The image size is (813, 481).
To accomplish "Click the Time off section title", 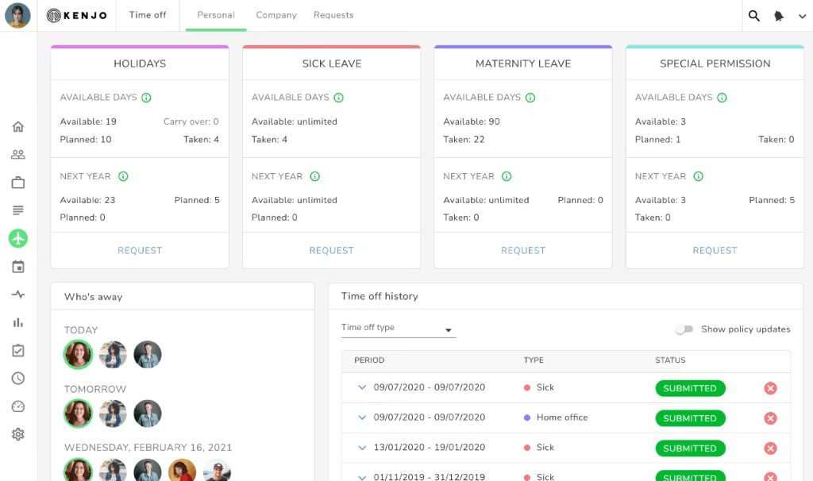I will point(148,15).
